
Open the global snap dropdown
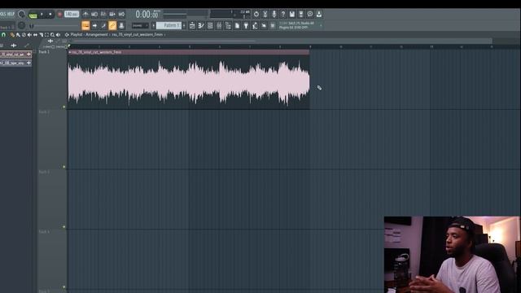point(140,25)
